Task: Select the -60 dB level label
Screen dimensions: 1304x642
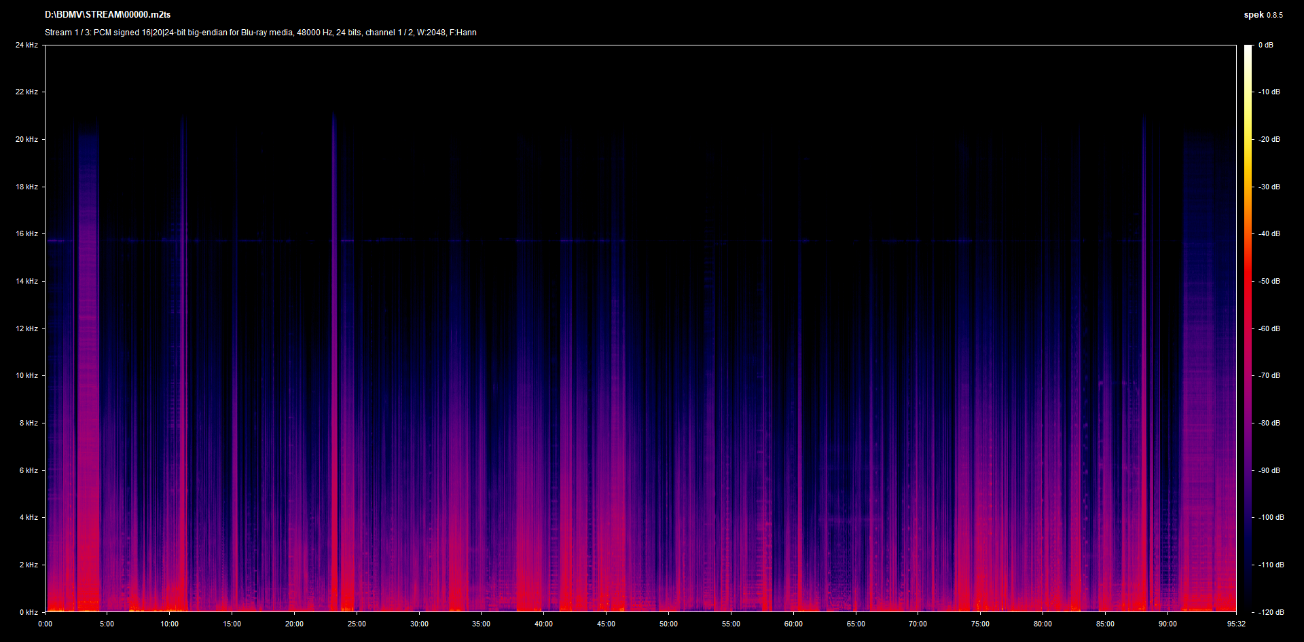Action: 1269,328
